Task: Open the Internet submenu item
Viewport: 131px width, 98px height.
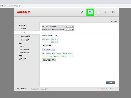Action: (x=24, y=28)
